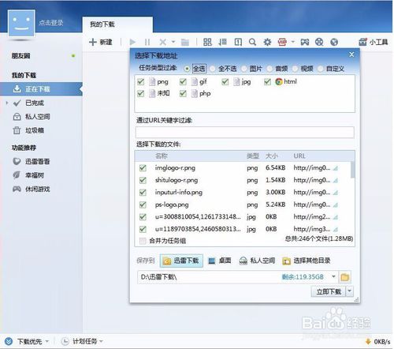
Task: Uncheck the inputurl-info.png file checkbox
Action: (143, 193)
